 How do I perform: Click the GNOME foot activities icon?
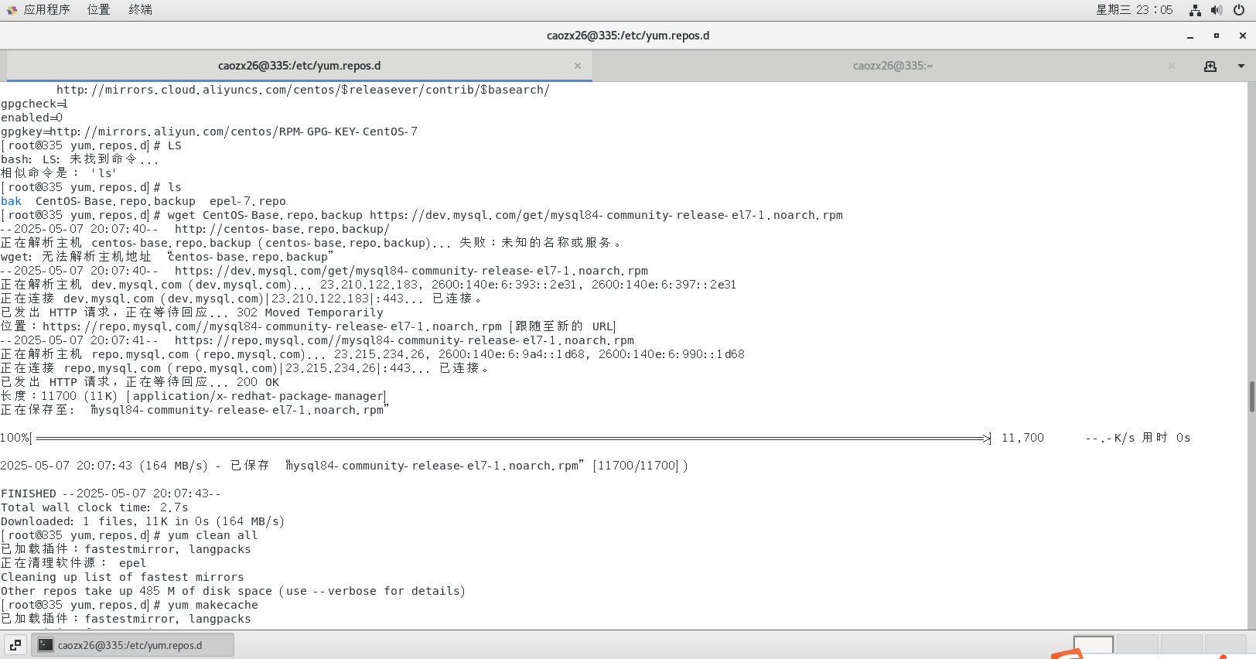tap(12, 10)
